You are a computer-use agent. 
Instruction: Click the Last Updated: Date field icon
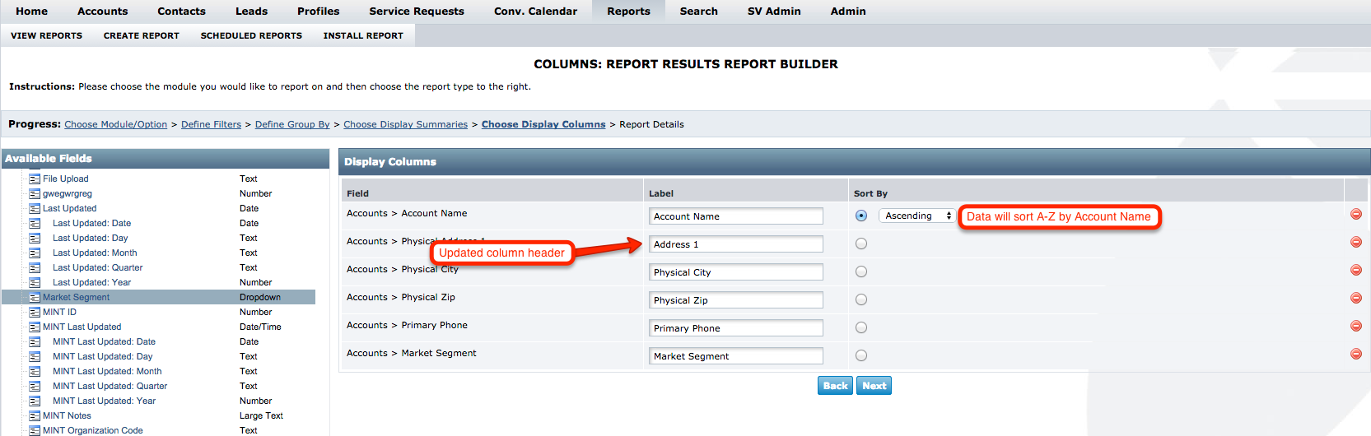click(35, 223)
